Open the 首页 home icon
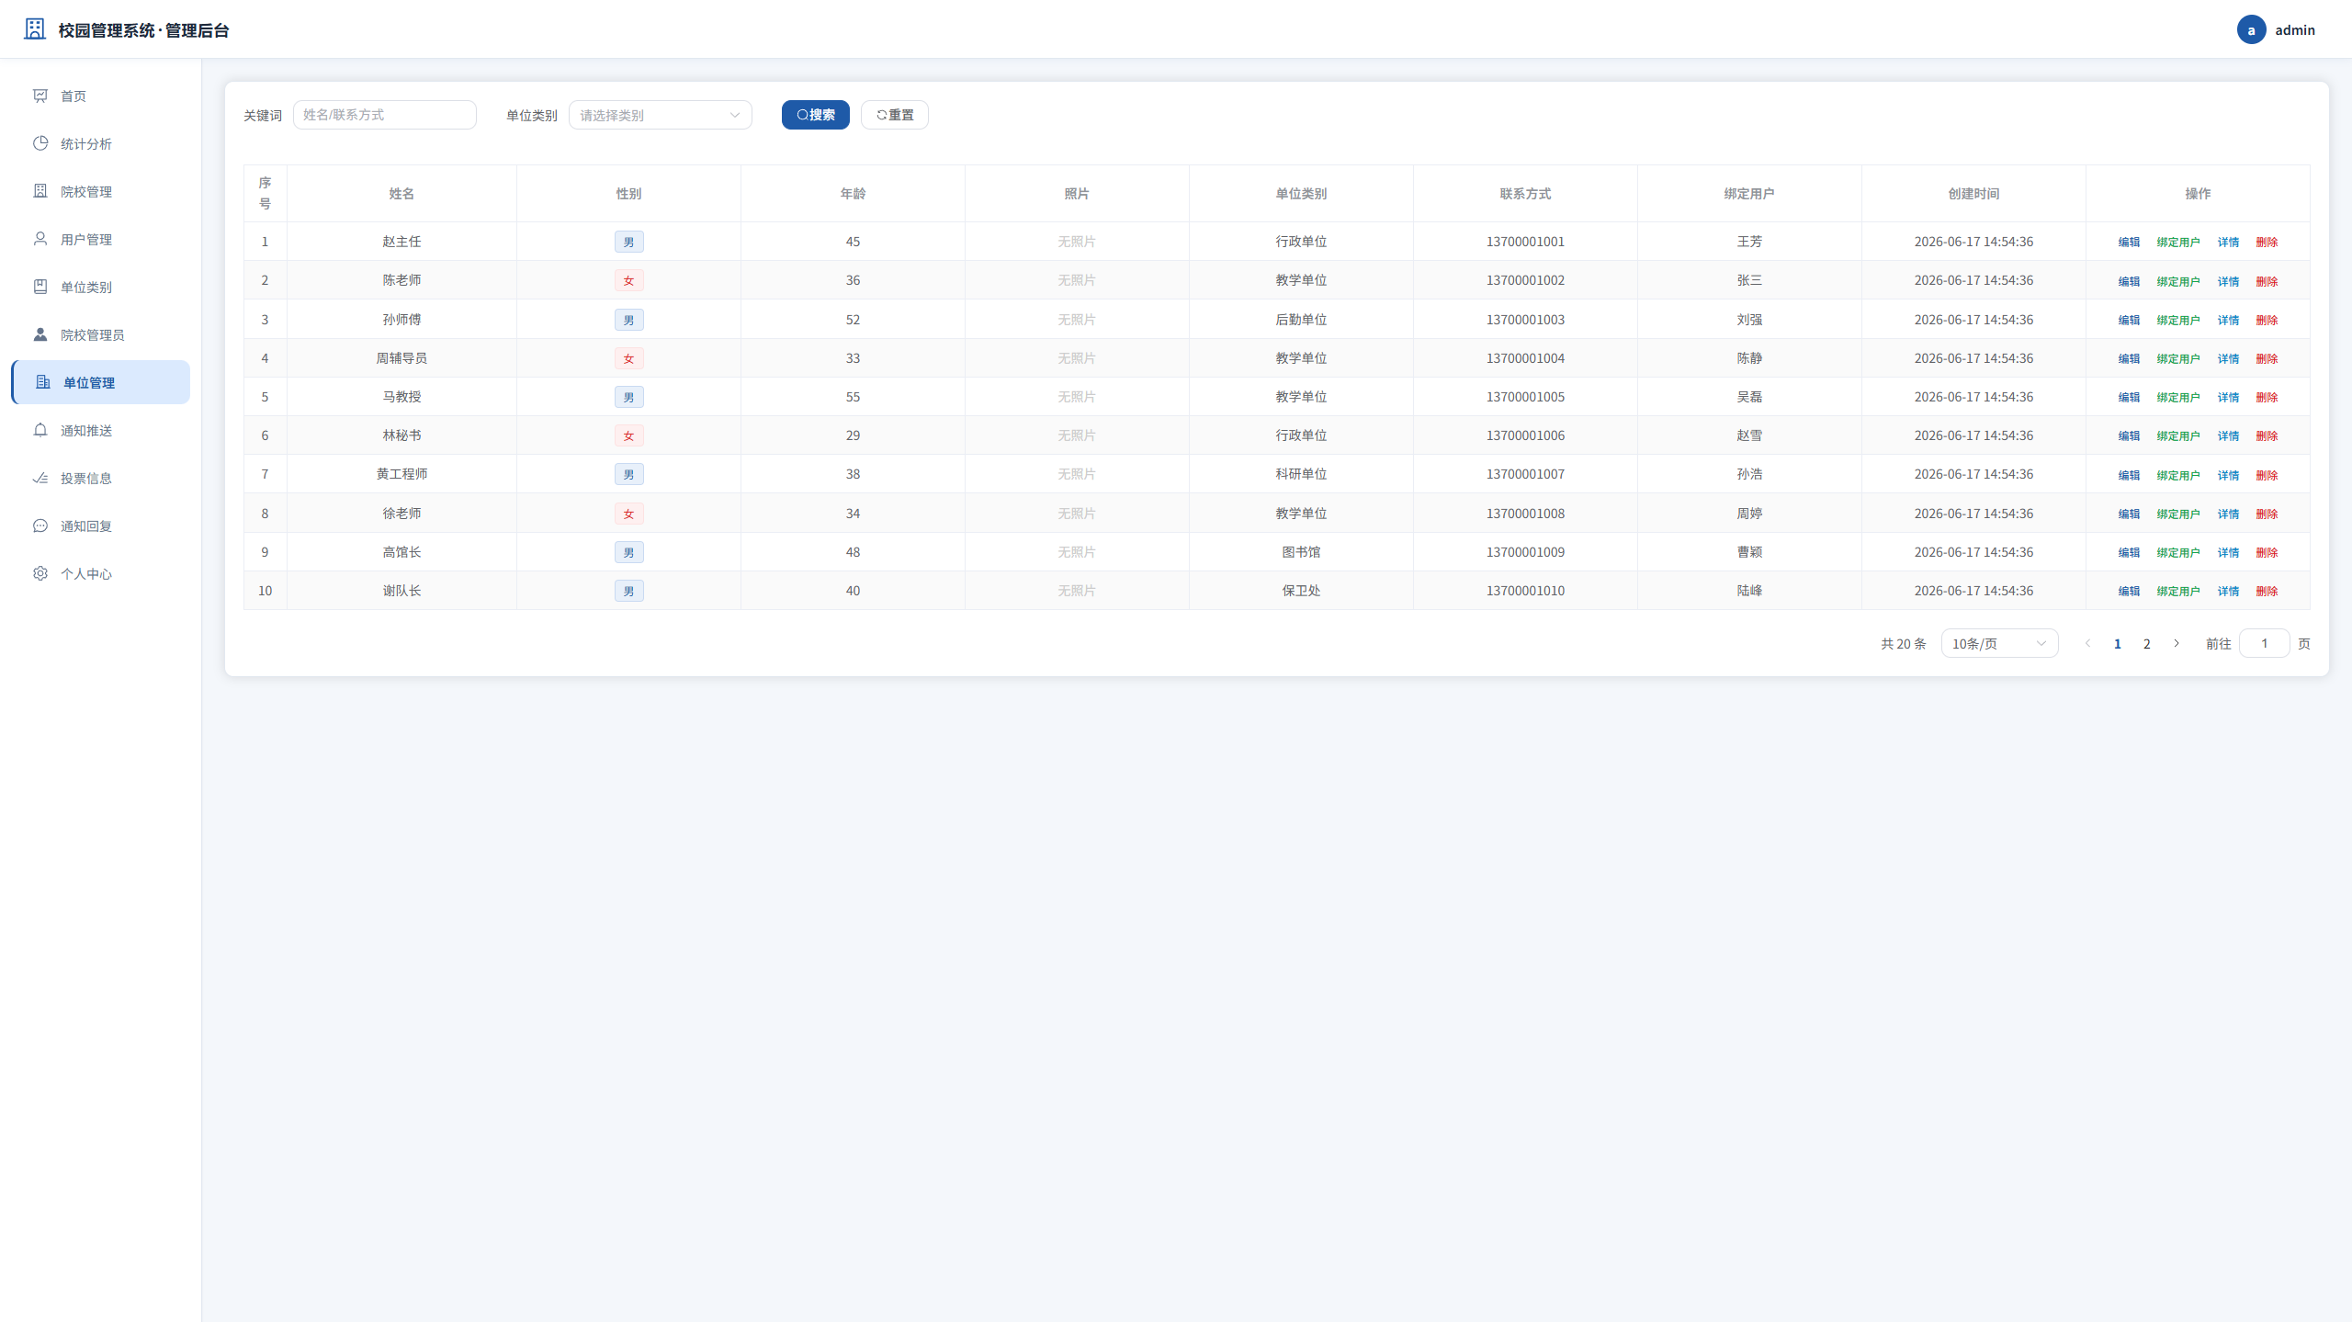The width and height of the screenshot is (2352, 1322). tap(40, 96)
